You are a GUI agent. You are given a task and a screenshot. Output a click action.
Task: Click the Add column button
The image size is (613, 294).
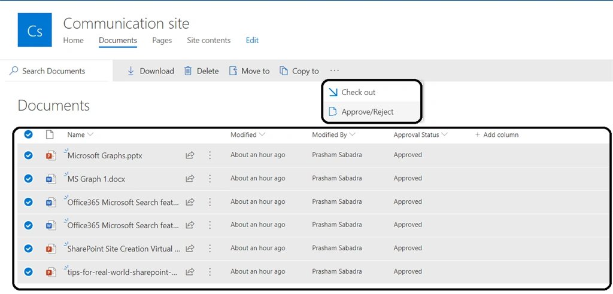tap(496, 134)
